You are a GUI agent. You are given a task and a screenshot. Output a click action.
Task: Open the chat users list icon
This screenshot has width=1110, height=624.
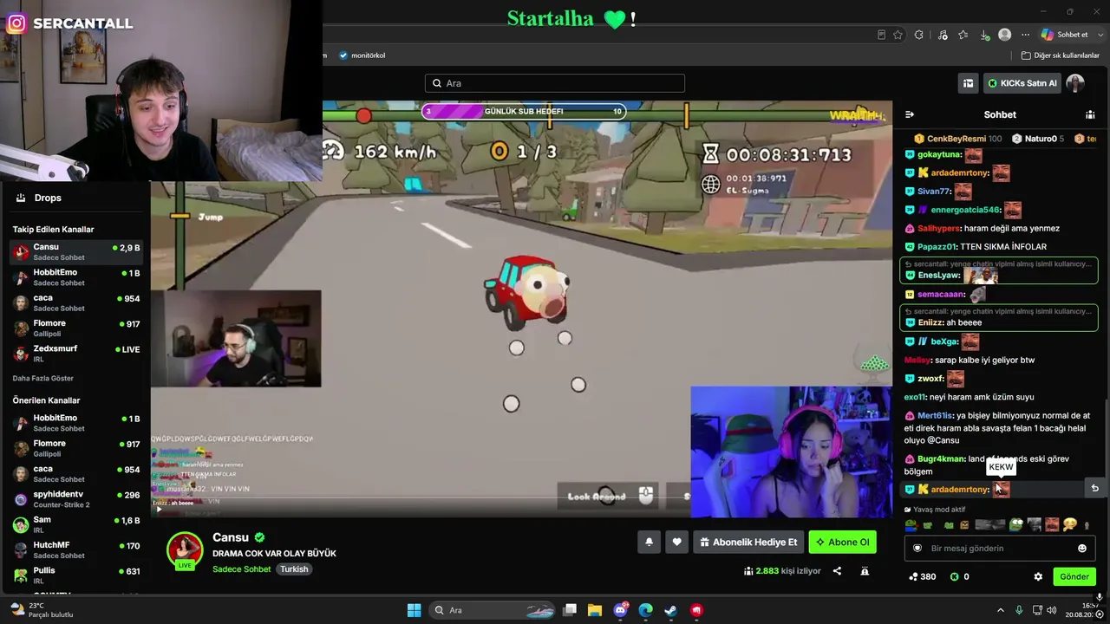click(1090, 114)
